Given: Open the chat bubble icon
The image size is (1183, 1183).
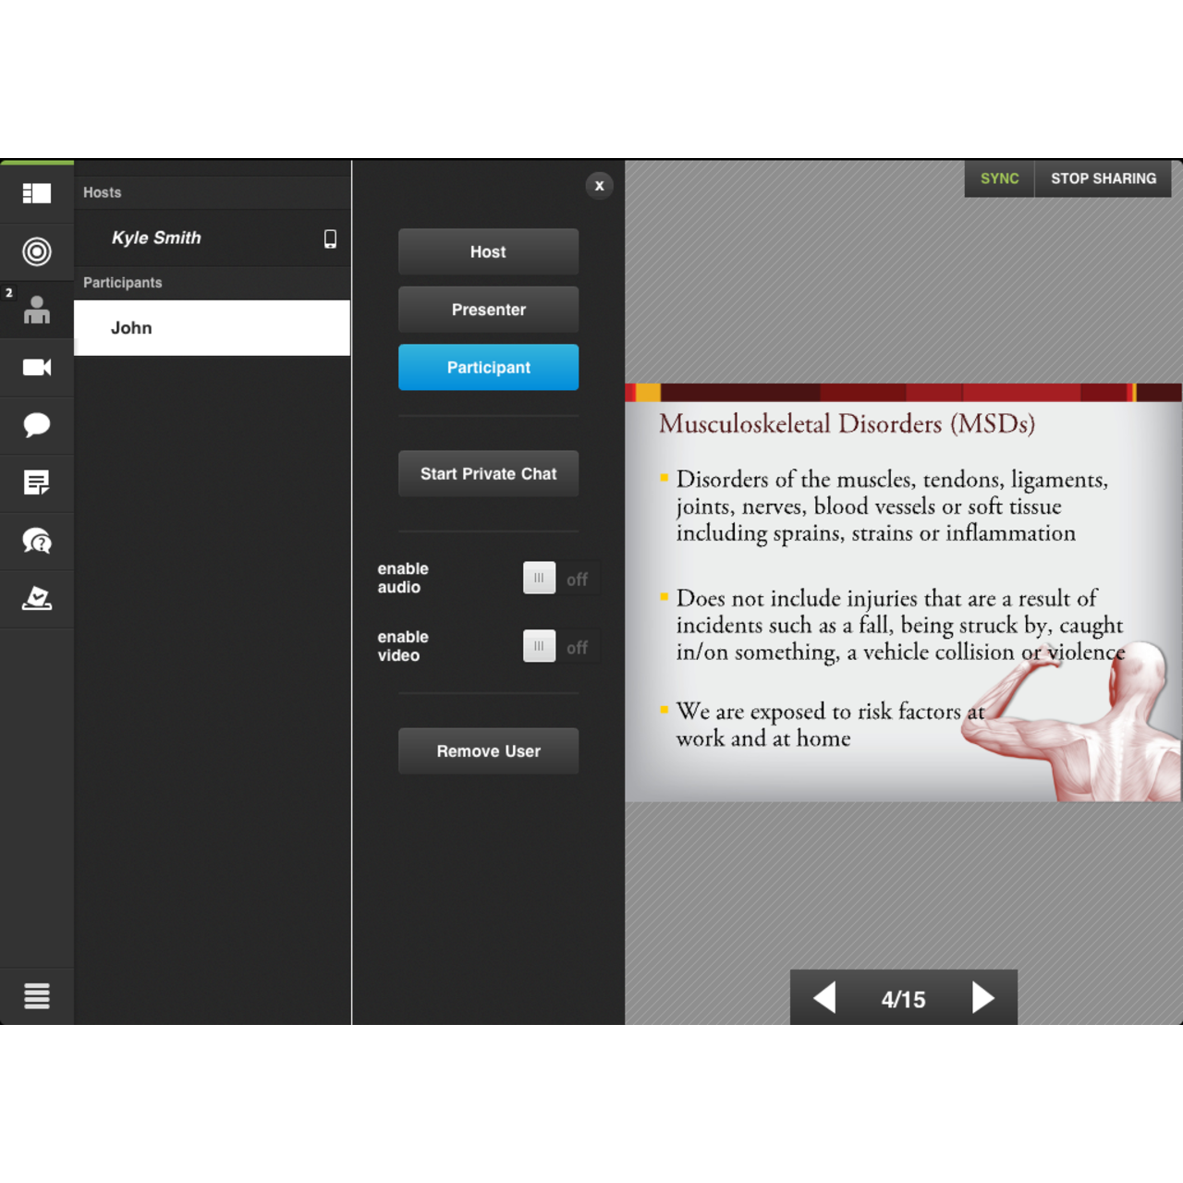Looking at the screenshot, I should pos(37,425).
